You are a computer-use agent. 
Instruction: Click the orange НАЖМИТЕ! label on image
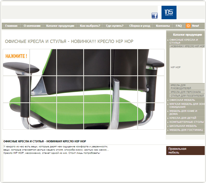[x=16, y=56]
